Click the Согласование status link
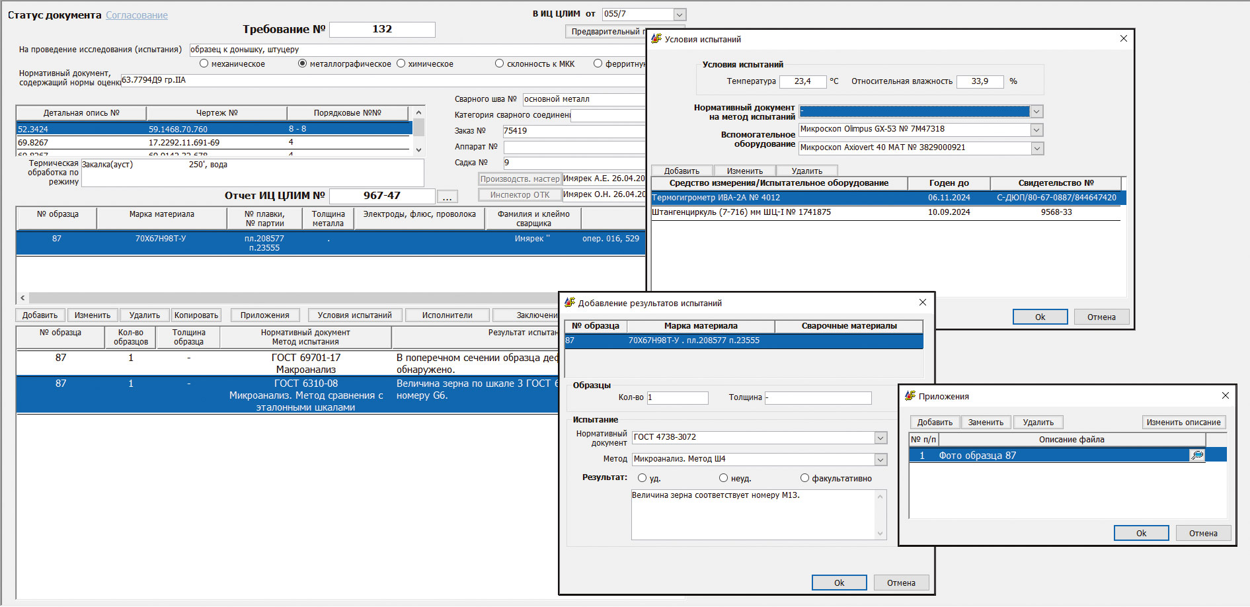Viewport: 1250px width, 607px height. point(137,15)
